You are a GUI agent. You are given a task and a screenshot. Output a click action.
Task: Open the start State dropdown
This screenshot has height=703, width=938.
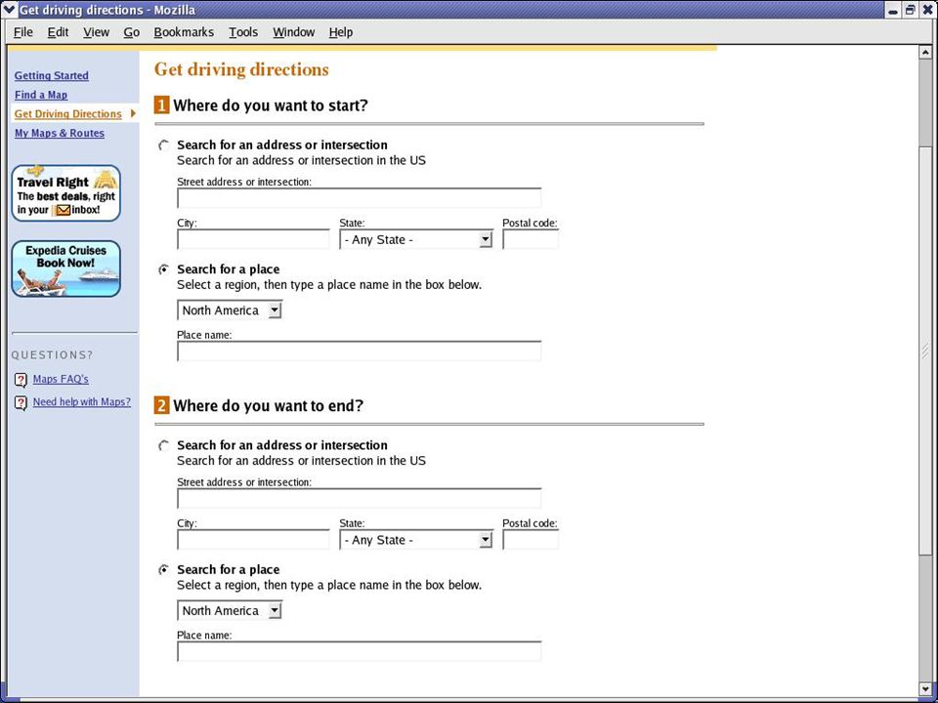coord(416,240)
